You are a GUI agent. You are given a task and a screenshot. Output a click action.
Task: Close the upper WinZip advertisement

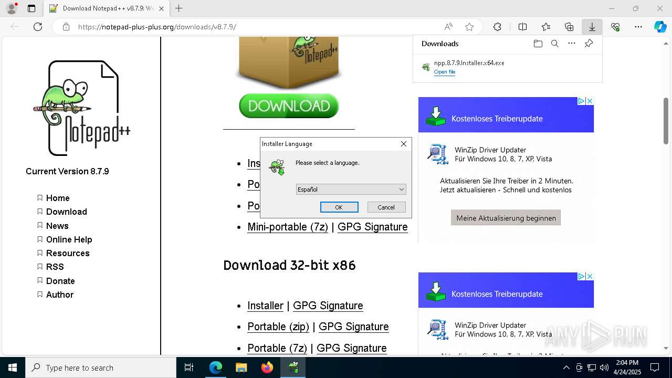[x=590, y=101]
